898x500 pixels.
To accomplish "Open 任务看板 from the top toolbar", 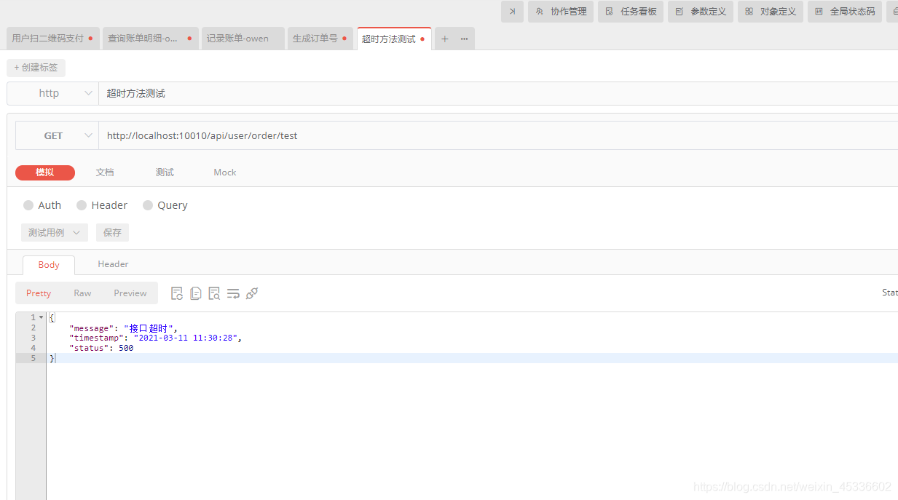I will 630,11.
